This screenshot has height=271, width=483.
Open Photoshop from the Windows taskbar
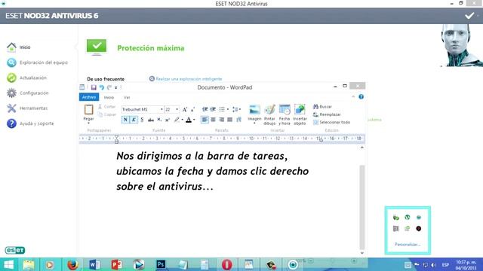point(161,264)
